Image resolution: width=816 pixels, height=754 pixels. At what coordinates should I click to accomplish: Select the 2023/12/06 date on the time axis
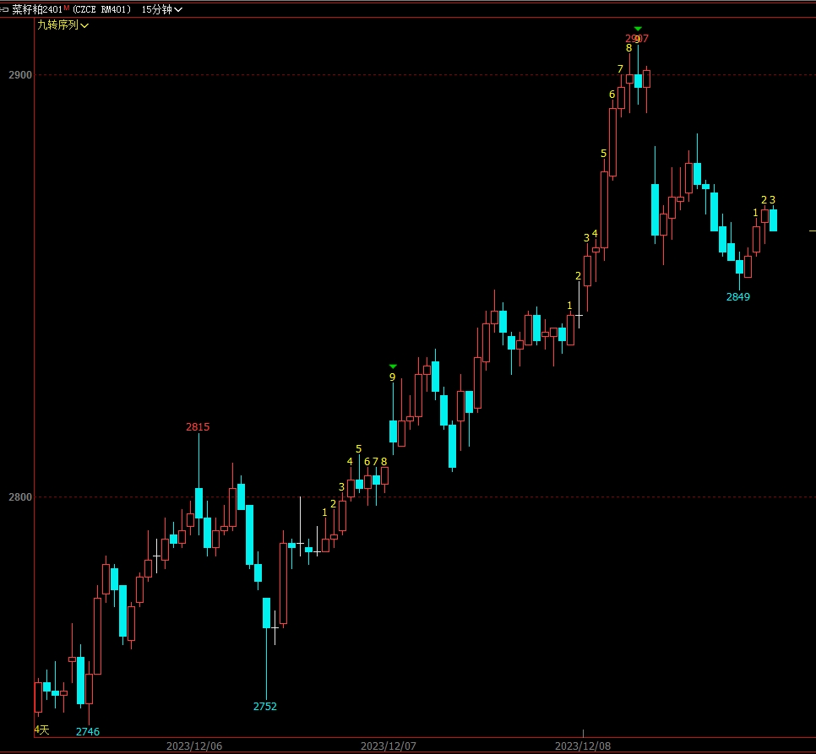tap(194, 746)
